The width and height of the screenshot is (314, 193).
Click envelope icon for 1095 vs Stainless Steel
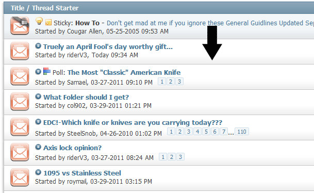point(20,177)
